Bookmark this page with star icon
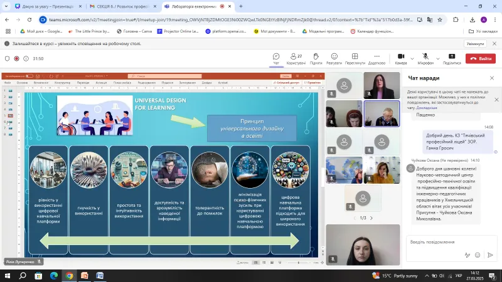Image resolution: width=502 pixels, height=282 pixels. tap(440, 20)
